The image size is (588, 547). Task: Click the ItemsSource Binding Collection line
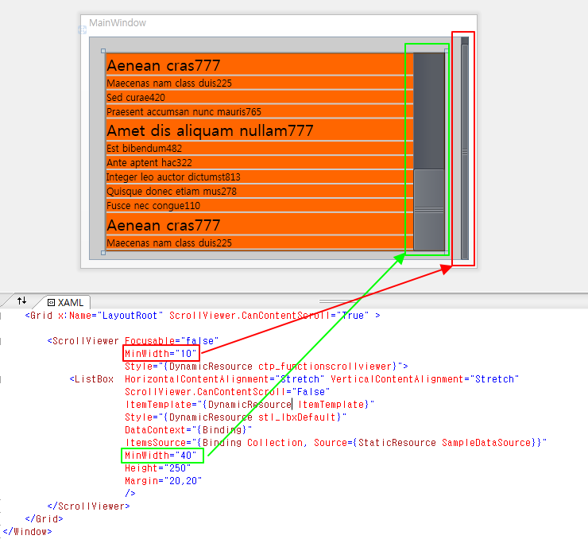pyautogui.click(x=335, y=443)
